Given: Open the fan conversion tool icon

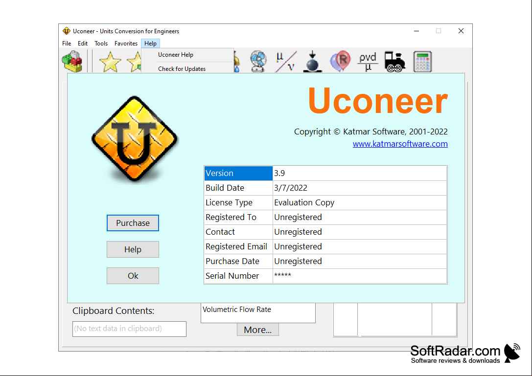Looking at the screenshot, I should (258, 62).
